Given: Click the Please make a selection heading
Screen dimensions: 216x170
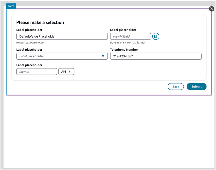Looking at the screenshot, I should tap(40, 22).
